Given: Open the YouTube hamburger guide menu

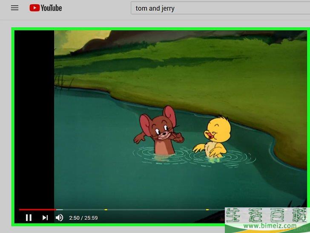Looking at the screenshot, I should (14, 8).
